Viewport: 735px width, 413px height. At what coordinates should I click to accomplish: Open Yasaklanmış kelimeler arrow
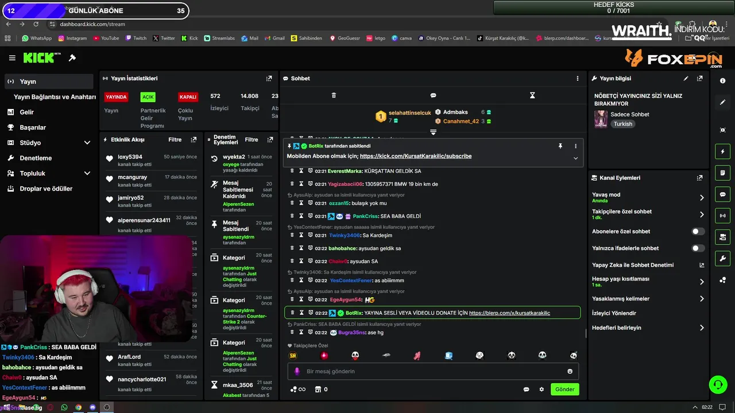[702, 299]
